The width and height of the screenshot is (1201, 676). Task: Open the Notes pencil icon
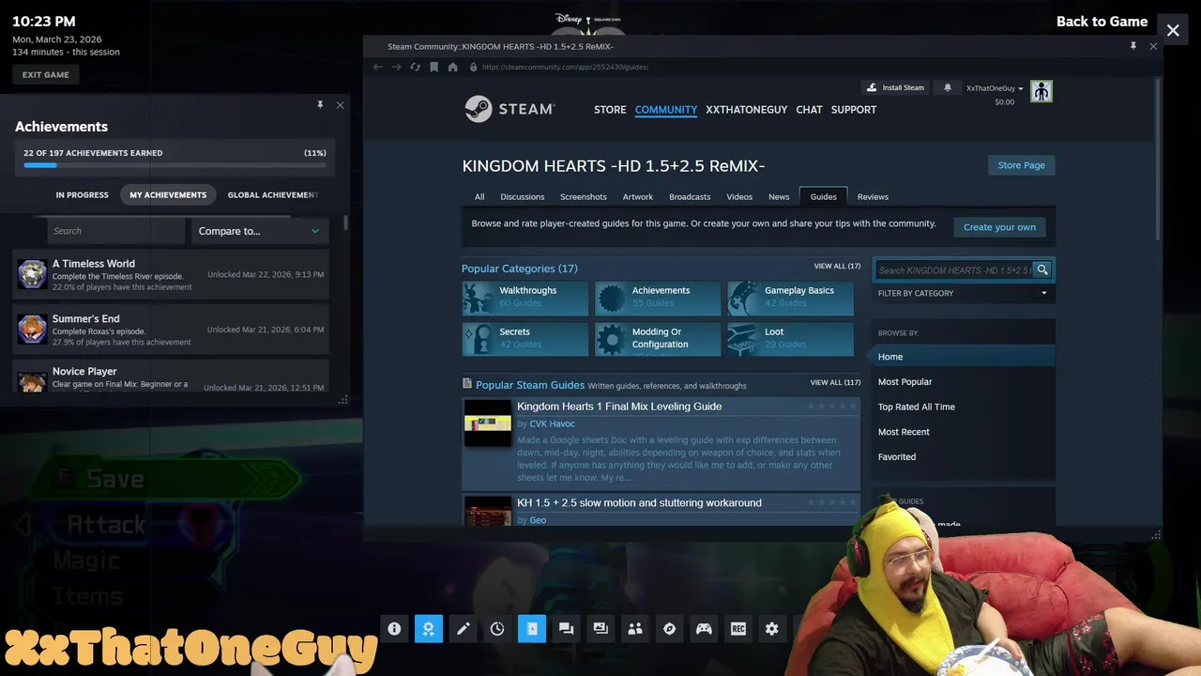pos(463,629)
